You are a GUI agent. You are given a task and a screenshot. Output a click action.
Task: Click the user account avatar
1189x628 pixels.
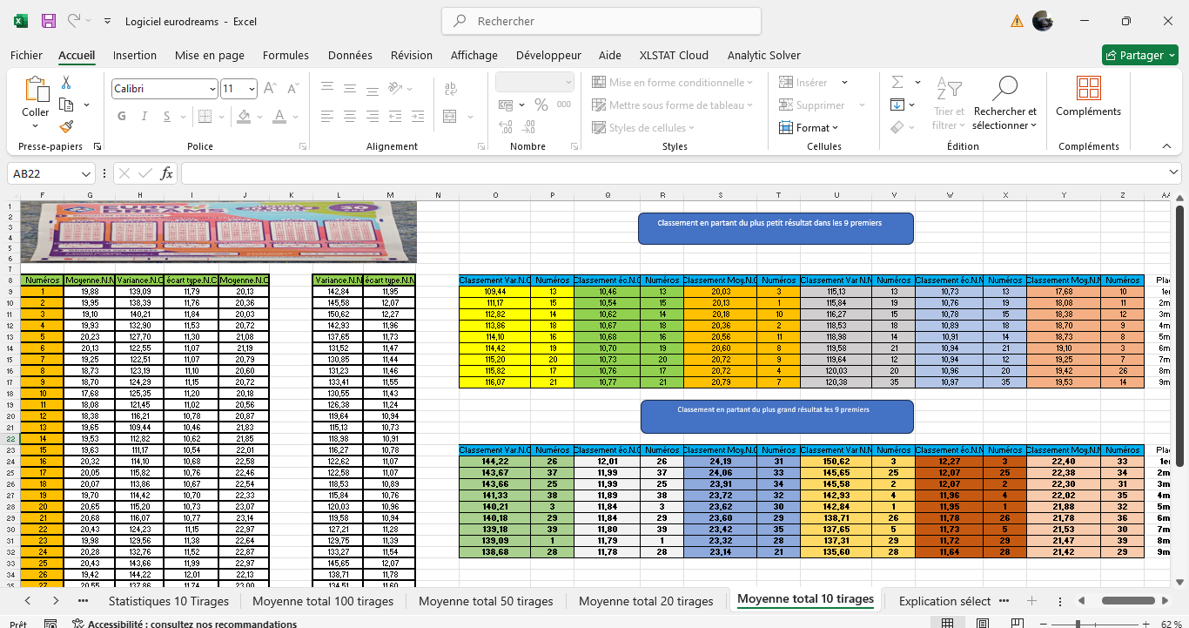1043,21
